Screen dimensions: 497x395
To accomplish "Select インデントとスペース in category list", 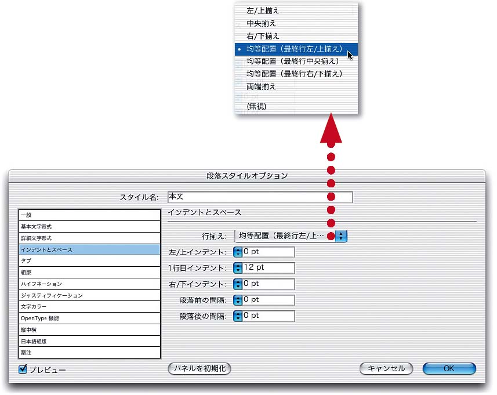I will [x=90, y=250].
